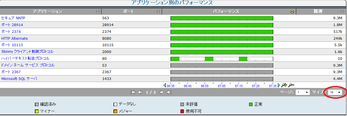Sort by the ポート column icon

point(158,11)
